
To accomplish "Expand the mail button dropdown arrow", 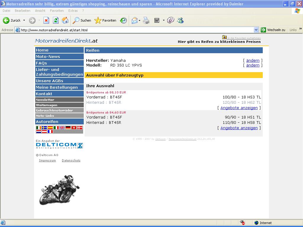I will tap(140, 20).
